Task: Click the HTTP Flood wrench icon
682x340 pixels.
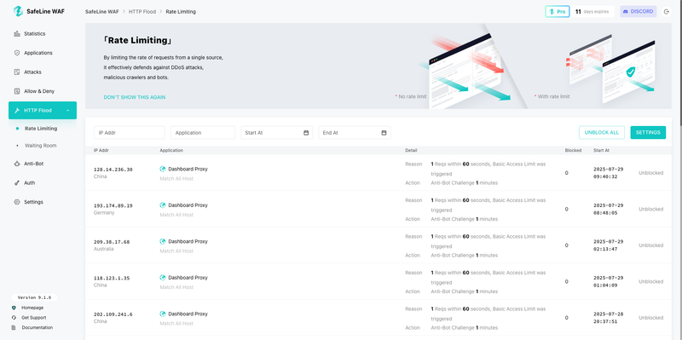Action: pyautogui.click(x=17, y=111)
